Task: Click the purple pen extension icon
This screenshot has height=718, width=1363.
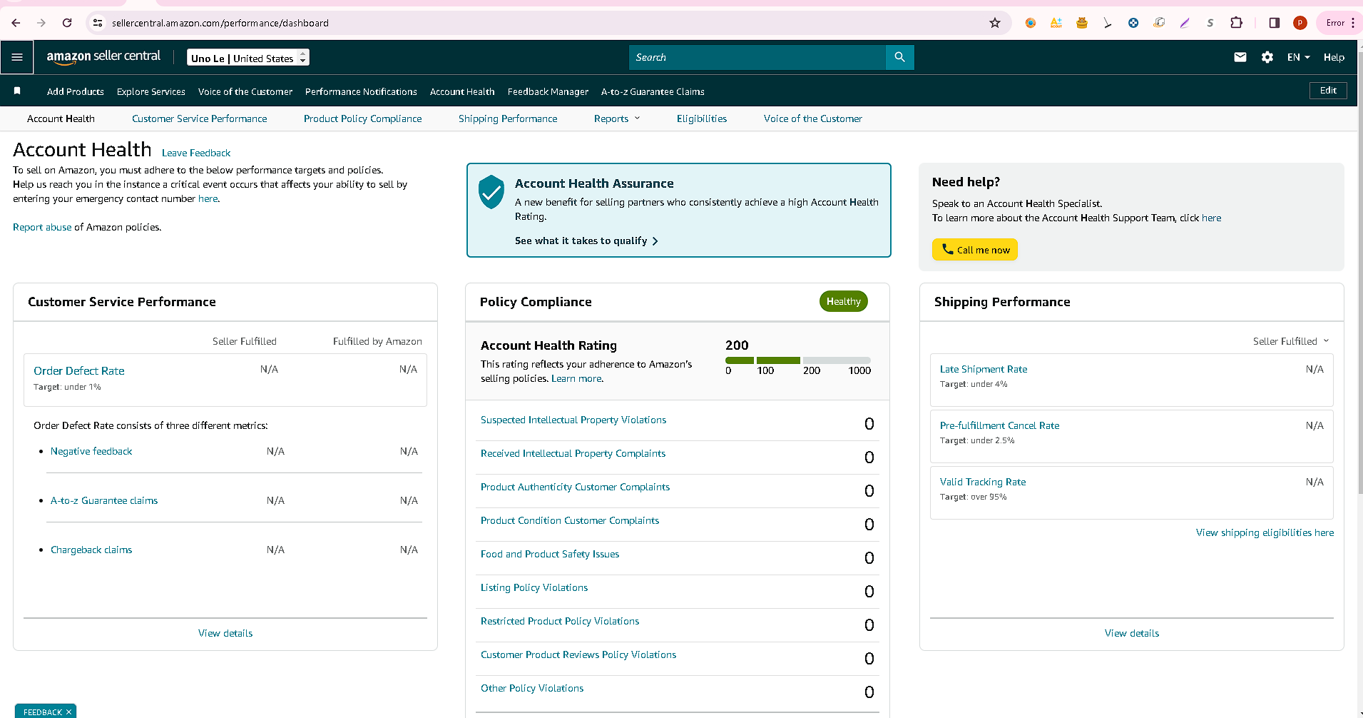Action: (1185, 23)
